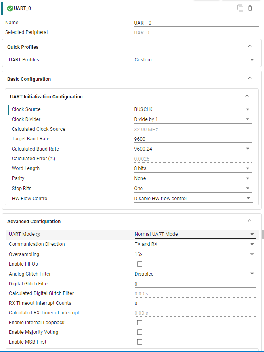Open the Parity dropdown
The height and width of the screenshot is (352, 264).
tap(193, 178)
